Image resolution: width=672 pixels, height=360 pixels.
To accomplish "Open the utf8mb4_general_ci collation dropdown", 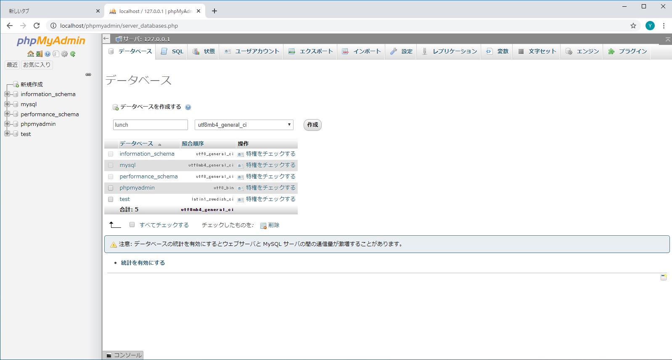I will (244, 125).
